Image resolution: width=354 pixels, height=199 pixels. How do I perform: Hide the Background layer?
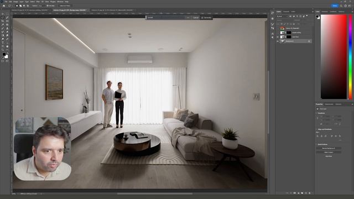(x=278, y=41)
